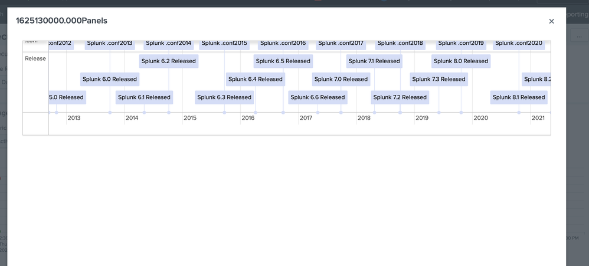Select the Splunk .conf2020 event
589x266 pixels.
pos(519,44)
